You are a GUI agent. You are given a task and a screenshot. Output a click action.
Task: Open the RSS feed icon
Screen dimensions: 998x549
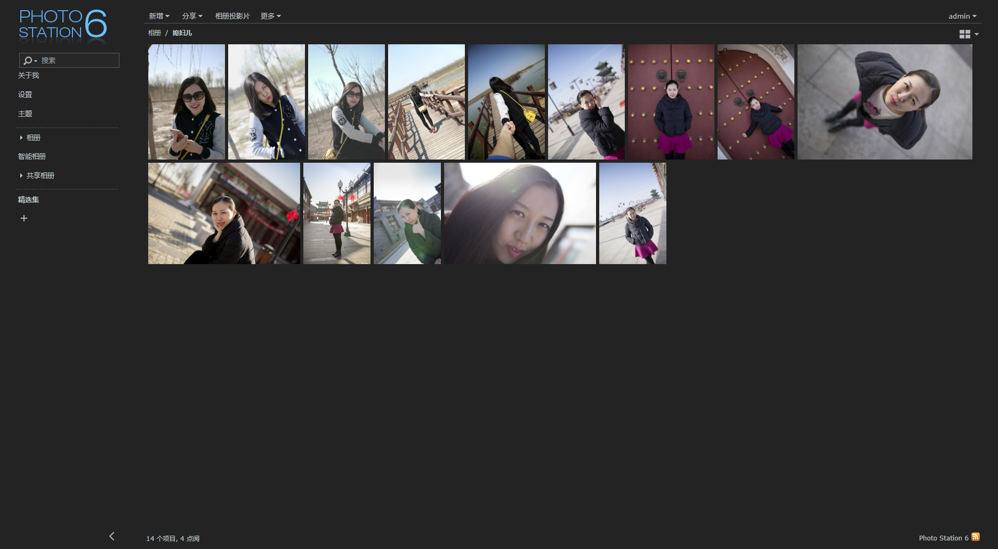(x=976, y=537)
